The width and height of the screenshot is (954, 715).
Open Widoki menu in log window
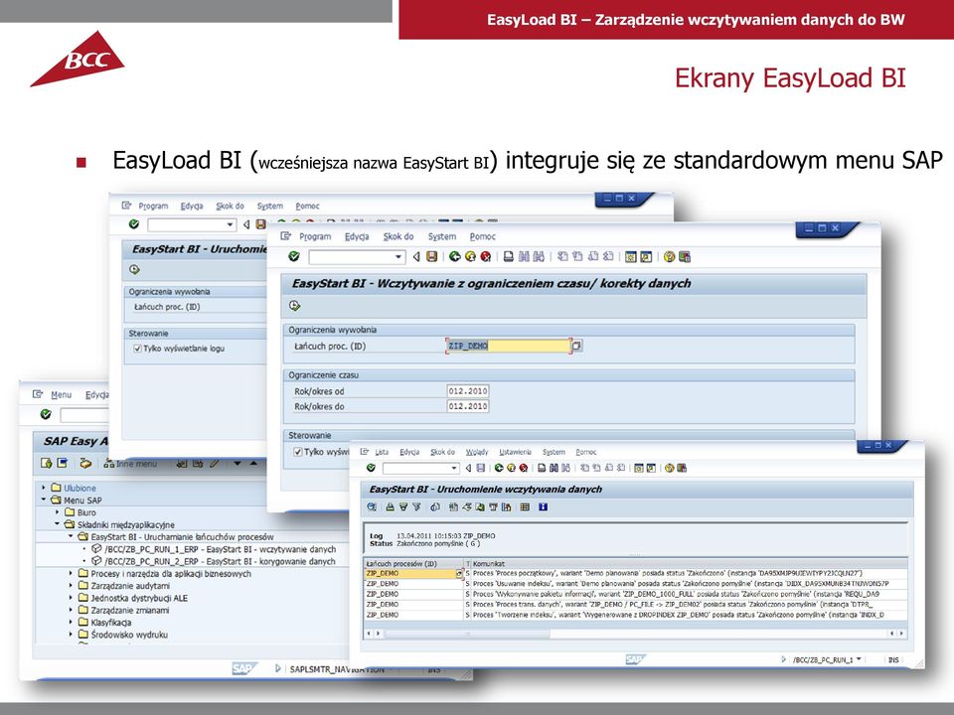[476, 452]
